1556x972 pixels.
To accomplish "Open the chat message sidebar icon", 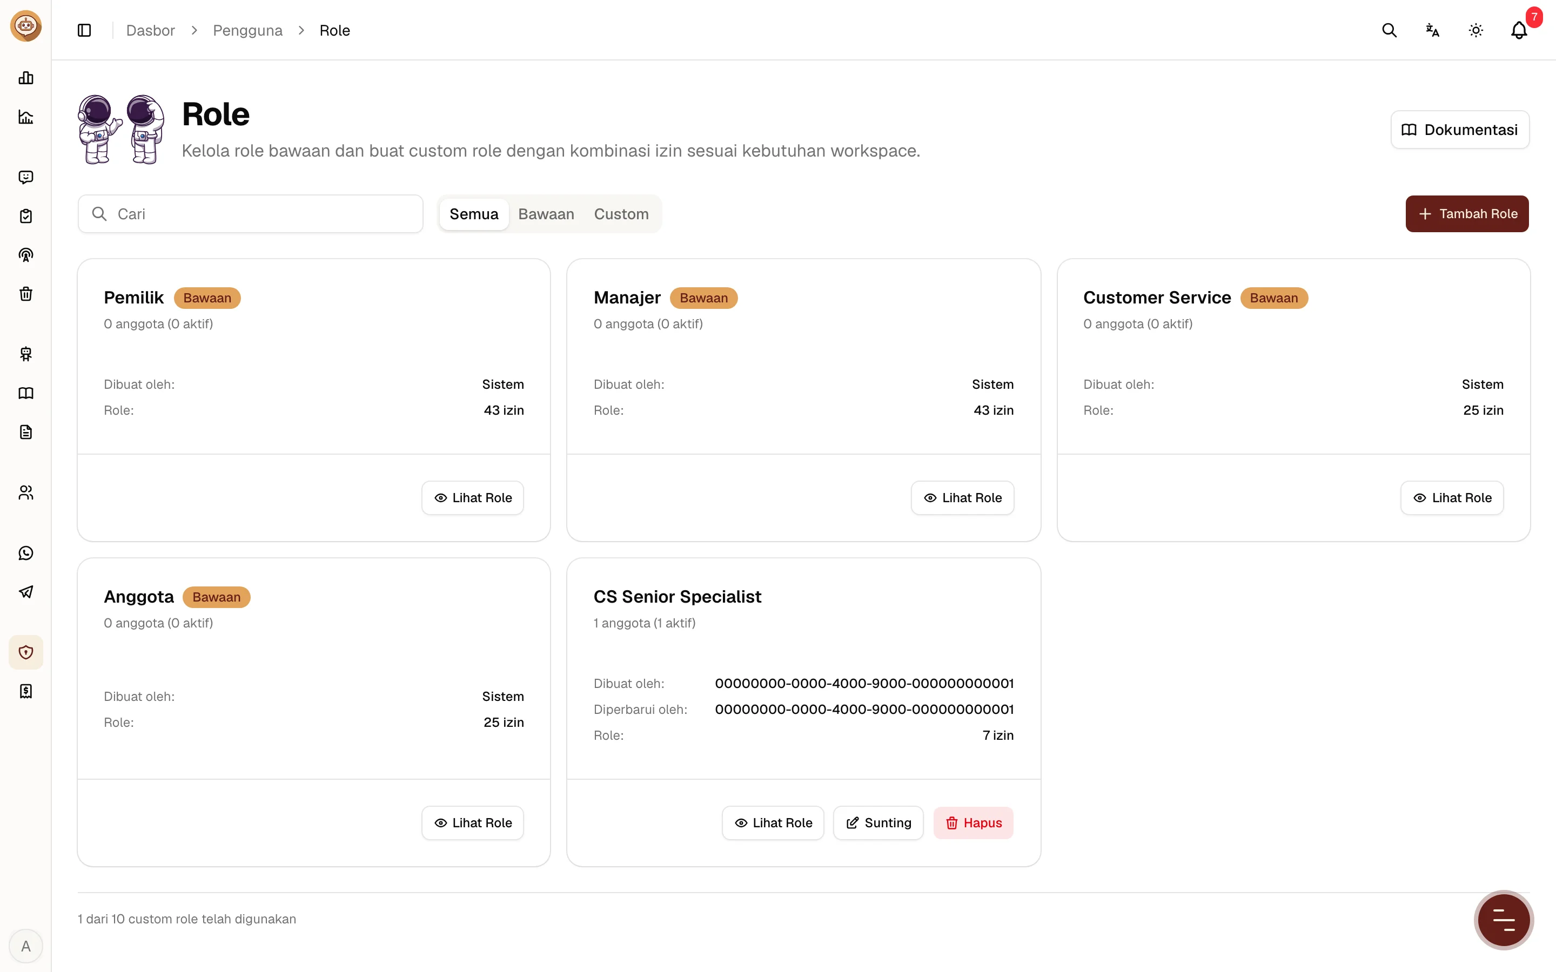I will pyautogui.click(x=26, y=177).
